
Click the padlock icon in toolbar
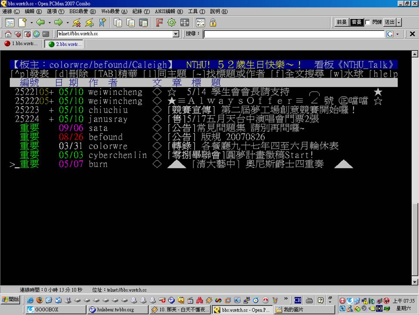(x=213, y=22)
